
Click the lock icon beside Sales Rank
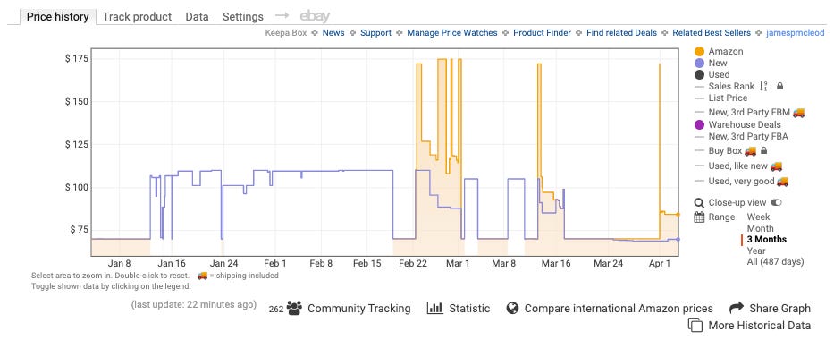tap(780, 86)
